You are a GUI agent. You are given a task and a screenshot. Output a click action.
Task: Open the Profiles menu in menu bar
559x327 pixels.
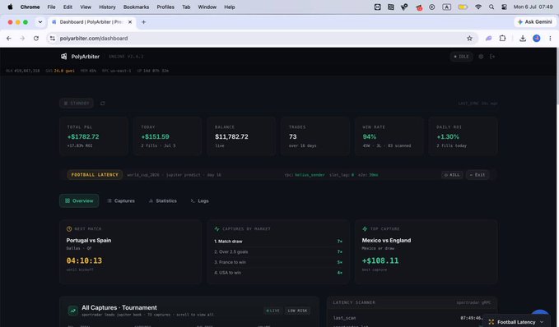pyautogui.click(x=165, y=7)
